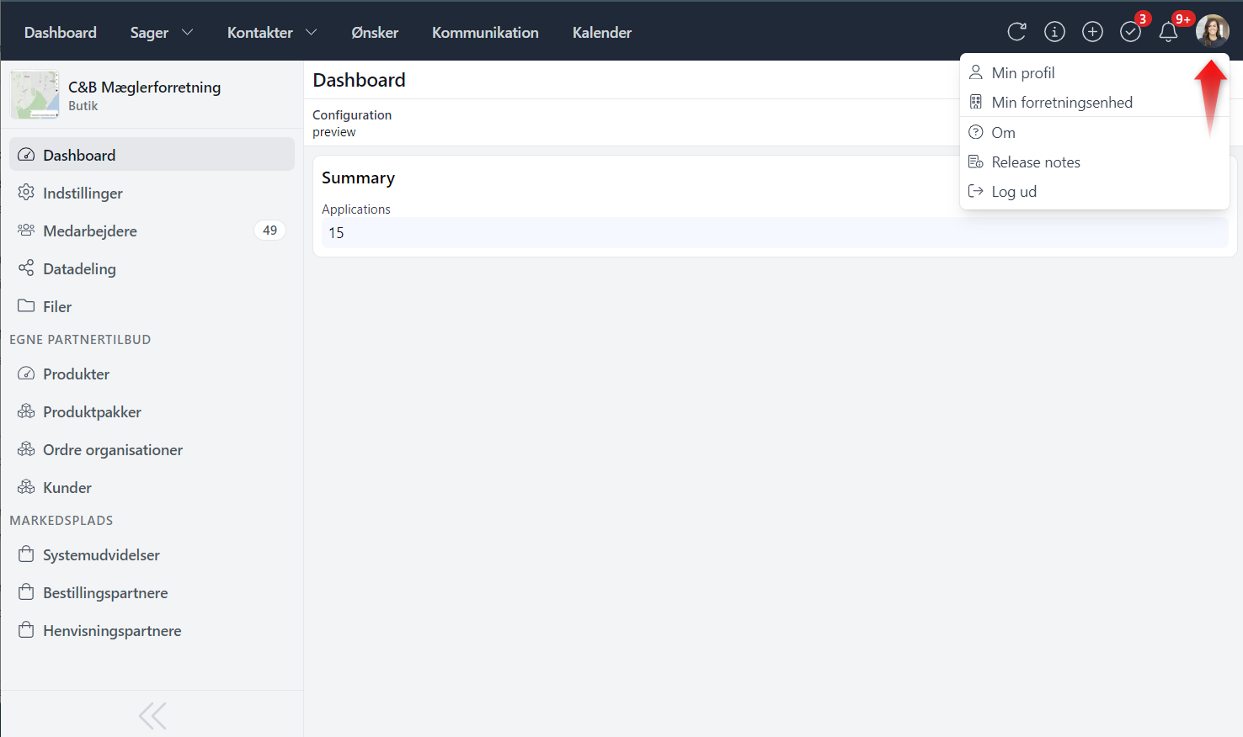Screen dimensions: 1243x737
Task: Click the user profile avatar
Action: (1213, 31)
